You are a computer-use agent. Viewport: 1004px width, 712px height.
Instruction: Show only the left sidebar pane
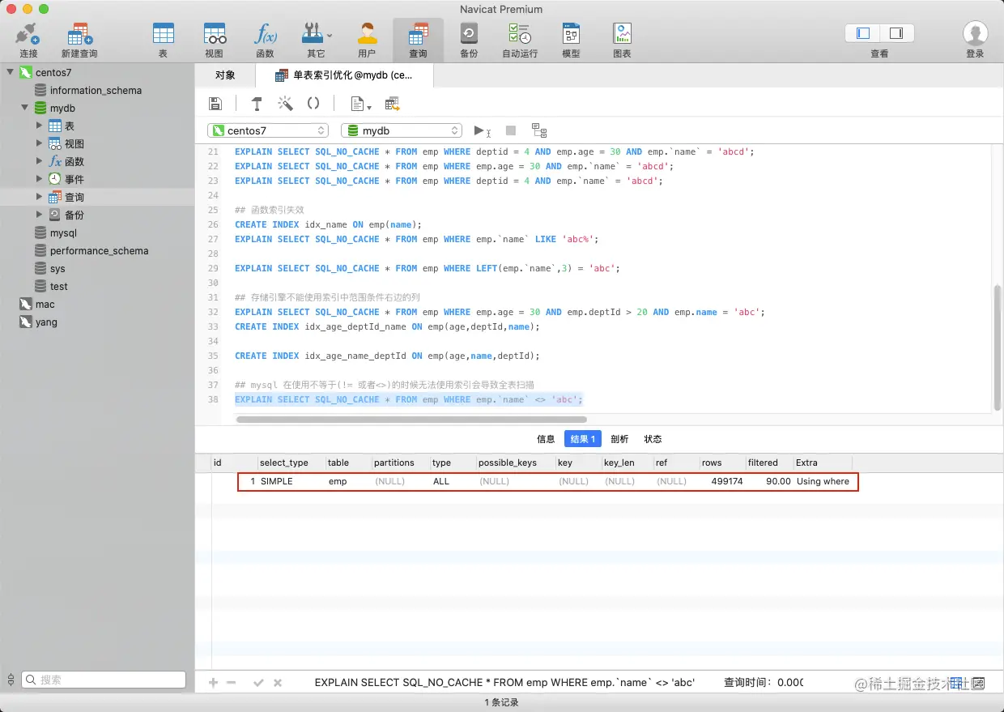863,33
